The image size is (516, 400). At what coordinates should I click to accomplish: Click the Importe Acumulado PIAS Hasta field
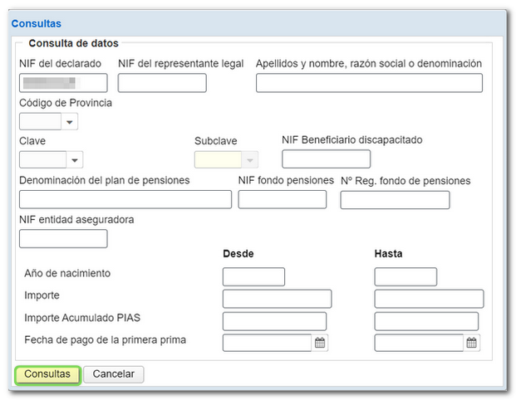pyautogui.click(x=426, y=321)
